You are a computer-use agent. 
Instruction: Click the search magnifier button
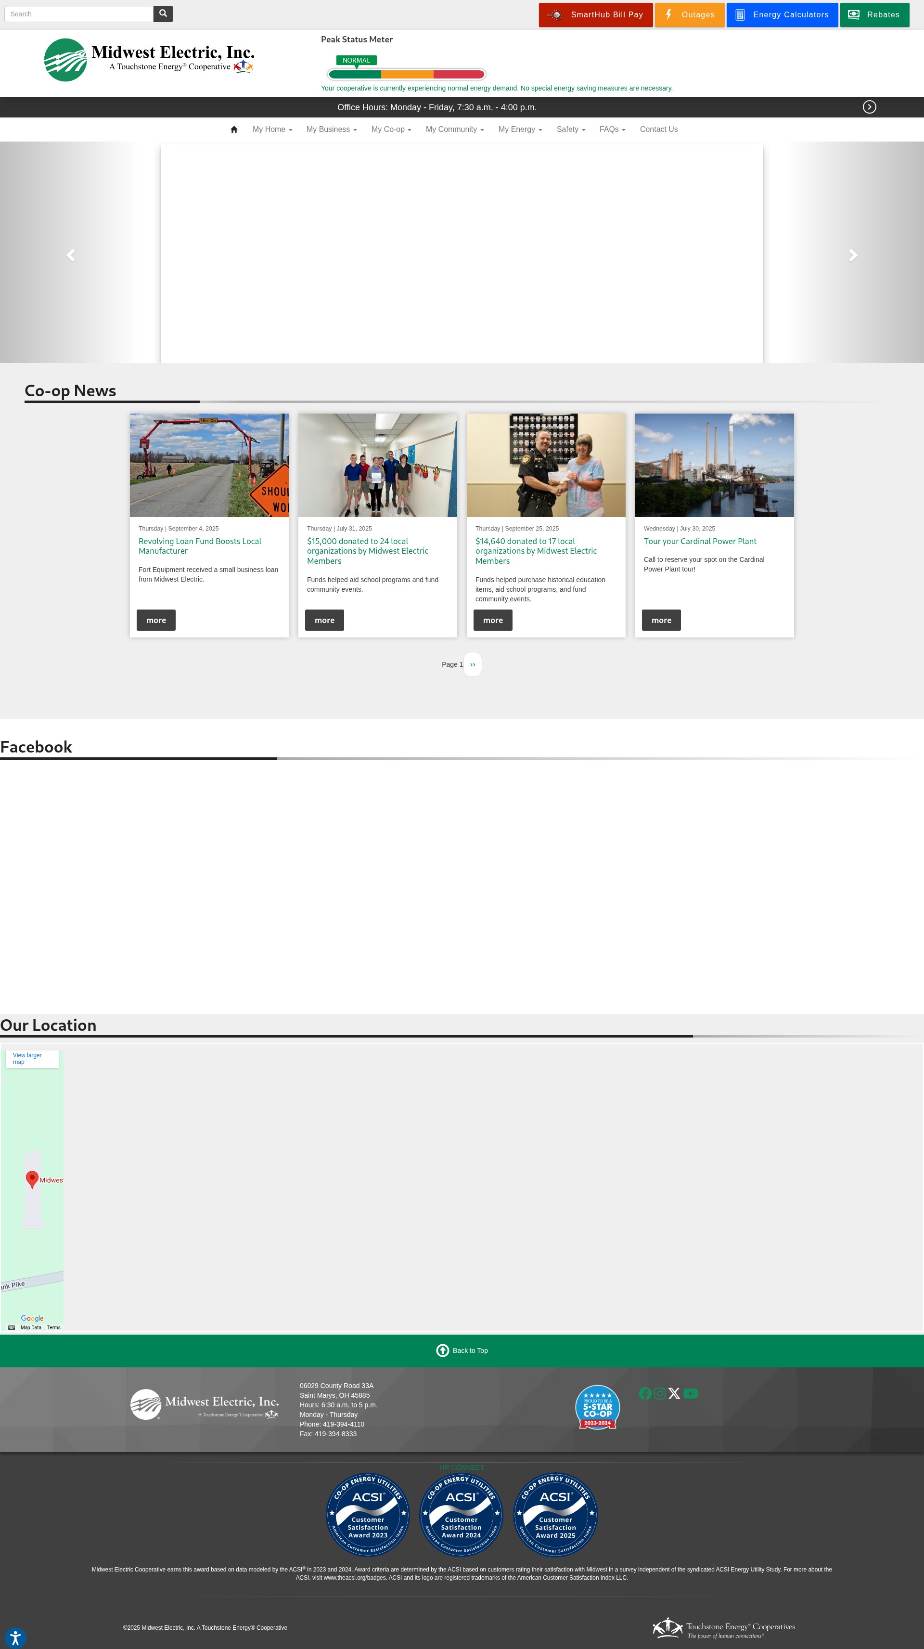point(163,14)
